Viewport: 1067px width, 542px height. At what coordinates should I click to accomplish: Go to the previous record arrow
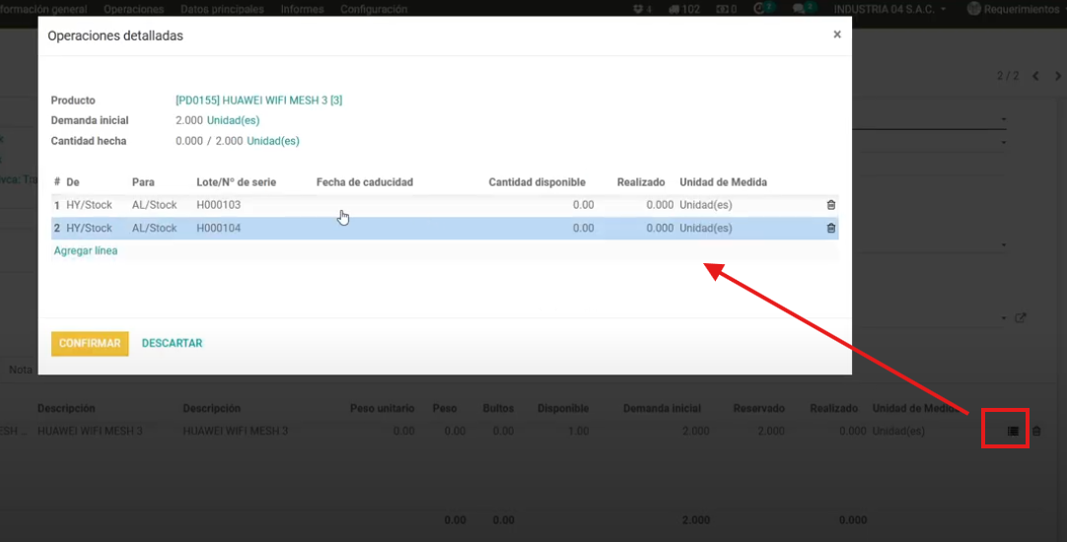1035,76
